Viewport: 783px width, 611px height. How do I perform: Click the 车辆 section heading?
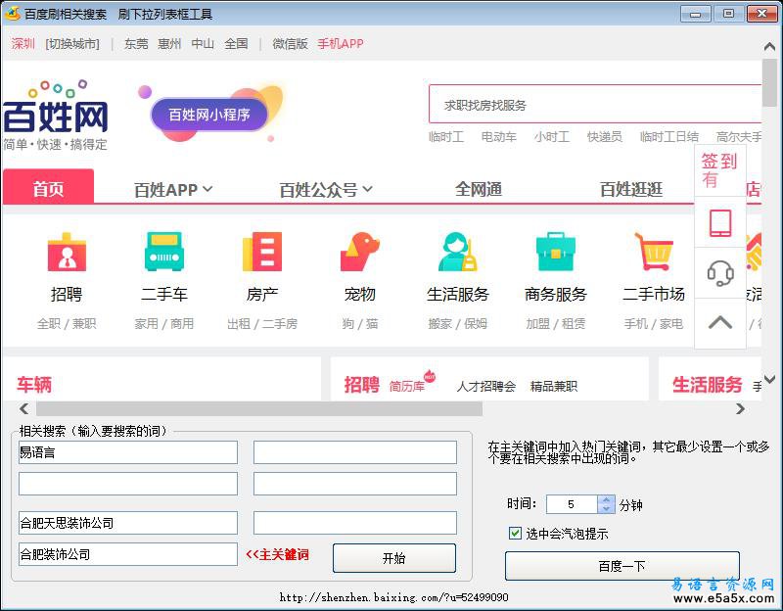point(34,384)
